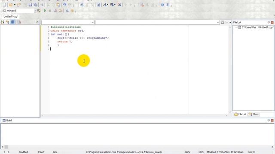Switch to the File List bottom tab
This screenshot has height=154, width=275.
click(240, 114)
